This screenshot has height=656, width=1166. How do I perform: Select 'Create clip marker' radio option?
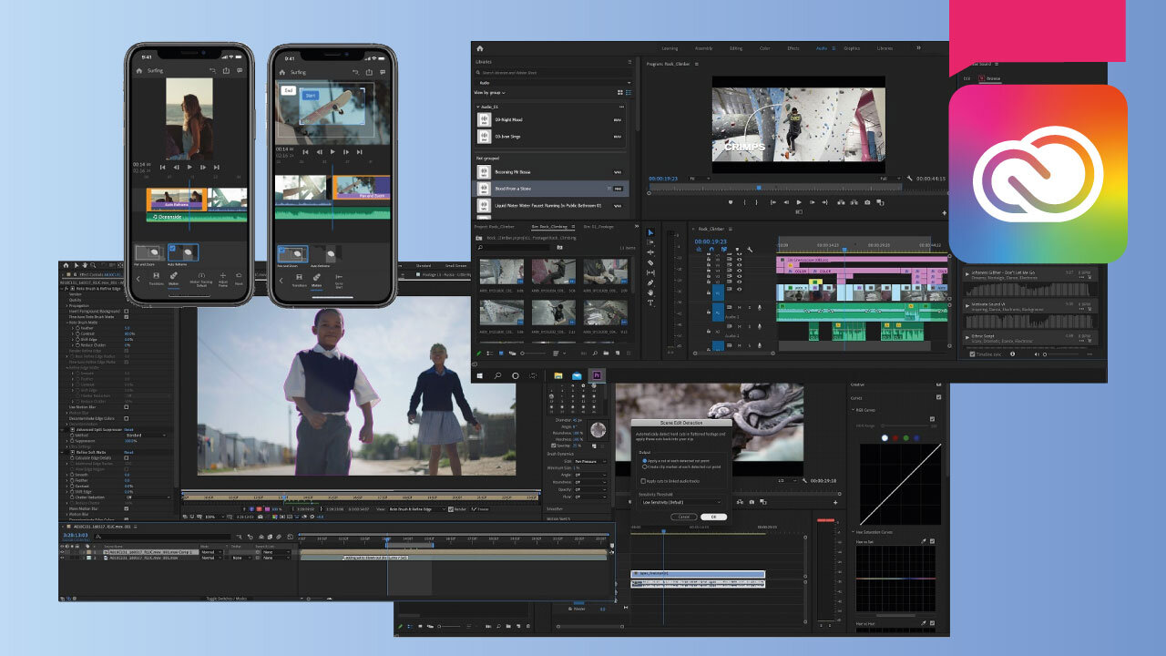pos(645,466)
